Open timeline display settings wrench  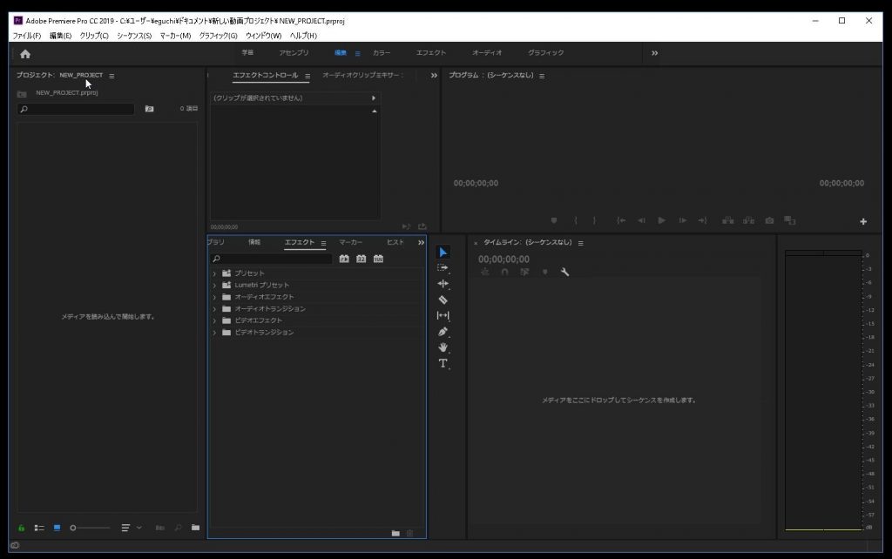point(564,273)
